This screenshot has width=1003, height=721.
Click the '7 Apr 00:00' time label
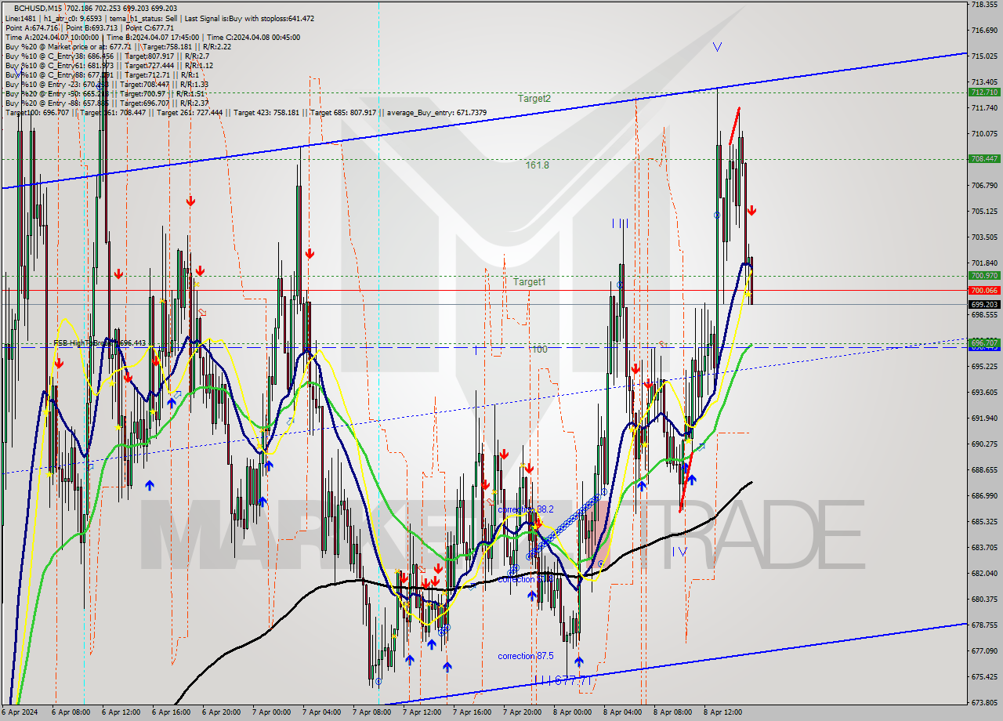pos(272,713)
